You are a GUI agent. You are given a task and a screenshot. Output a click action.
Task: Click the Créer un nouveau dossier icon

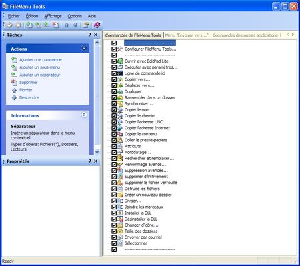120,195
